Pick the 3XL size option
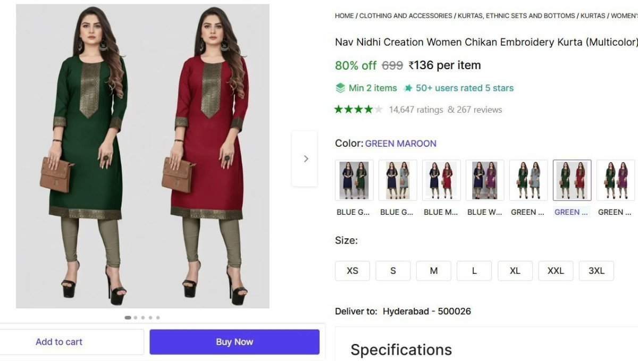The width and height of the screenshot is (638, 361). pyautogui.click(x=596, y=271)
